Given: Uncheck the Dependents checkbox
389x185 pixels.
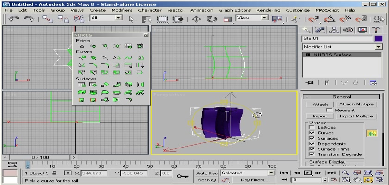Looking at the screenshot, I should click(312, 144).
